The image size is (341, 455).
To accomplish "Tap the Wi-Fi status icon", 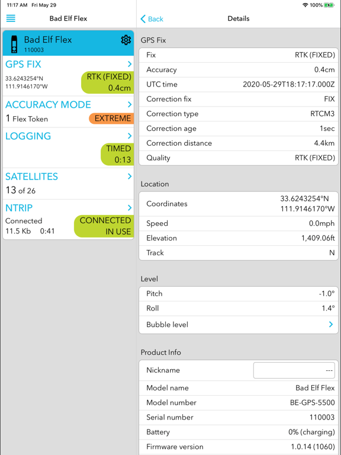I will click(x=305, y=5).
